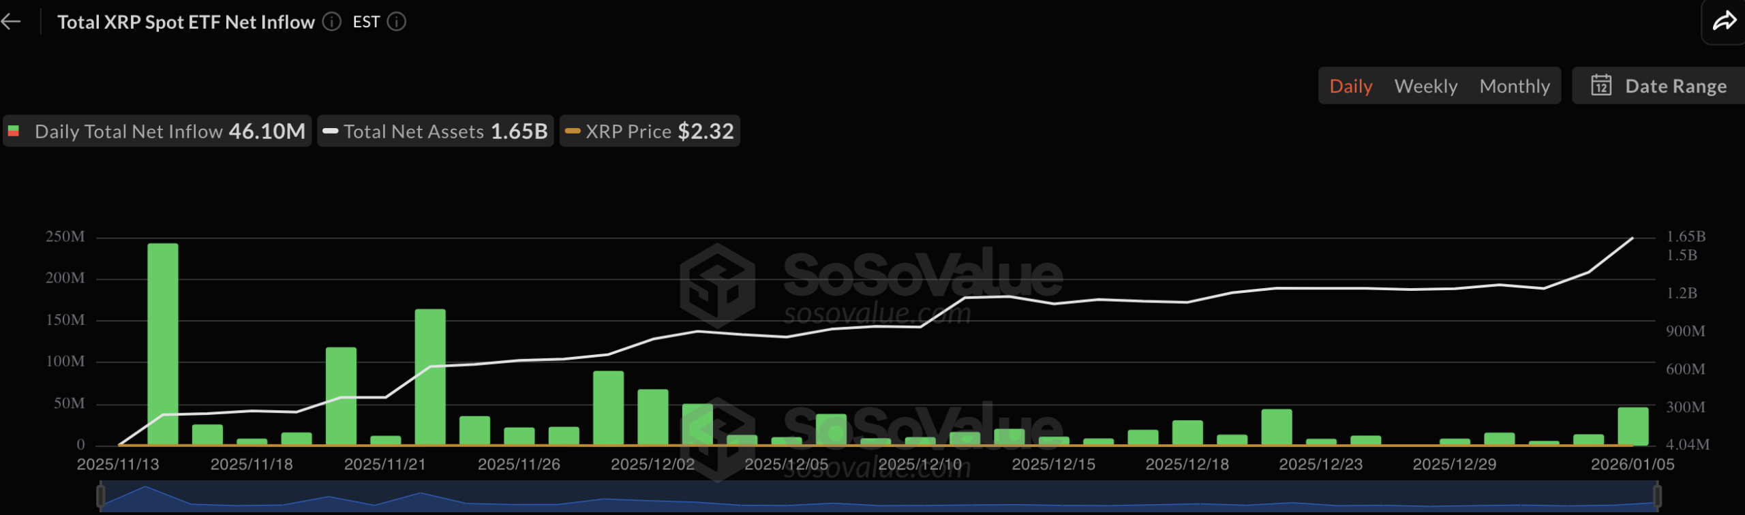The height and width of the screenshot is (515, 1745).
Task: Click the Total XRP Spot ETF Net Inflow title
Action: (186, 22)
